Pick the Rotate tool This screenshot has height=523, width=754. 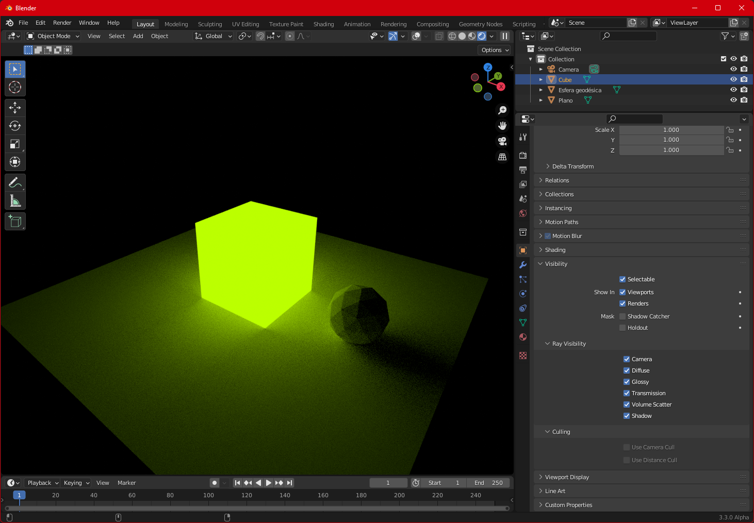[15, 126]
